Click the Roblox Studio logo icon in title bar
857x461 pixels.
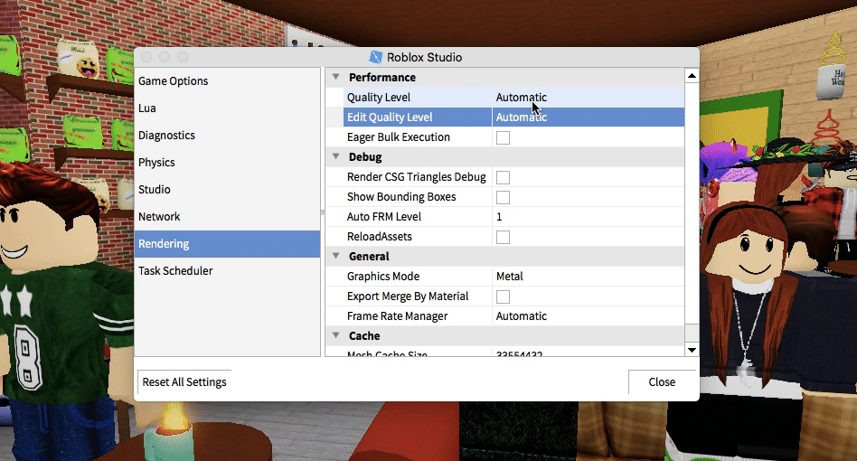pyautogui.click(x=376, y=57)
